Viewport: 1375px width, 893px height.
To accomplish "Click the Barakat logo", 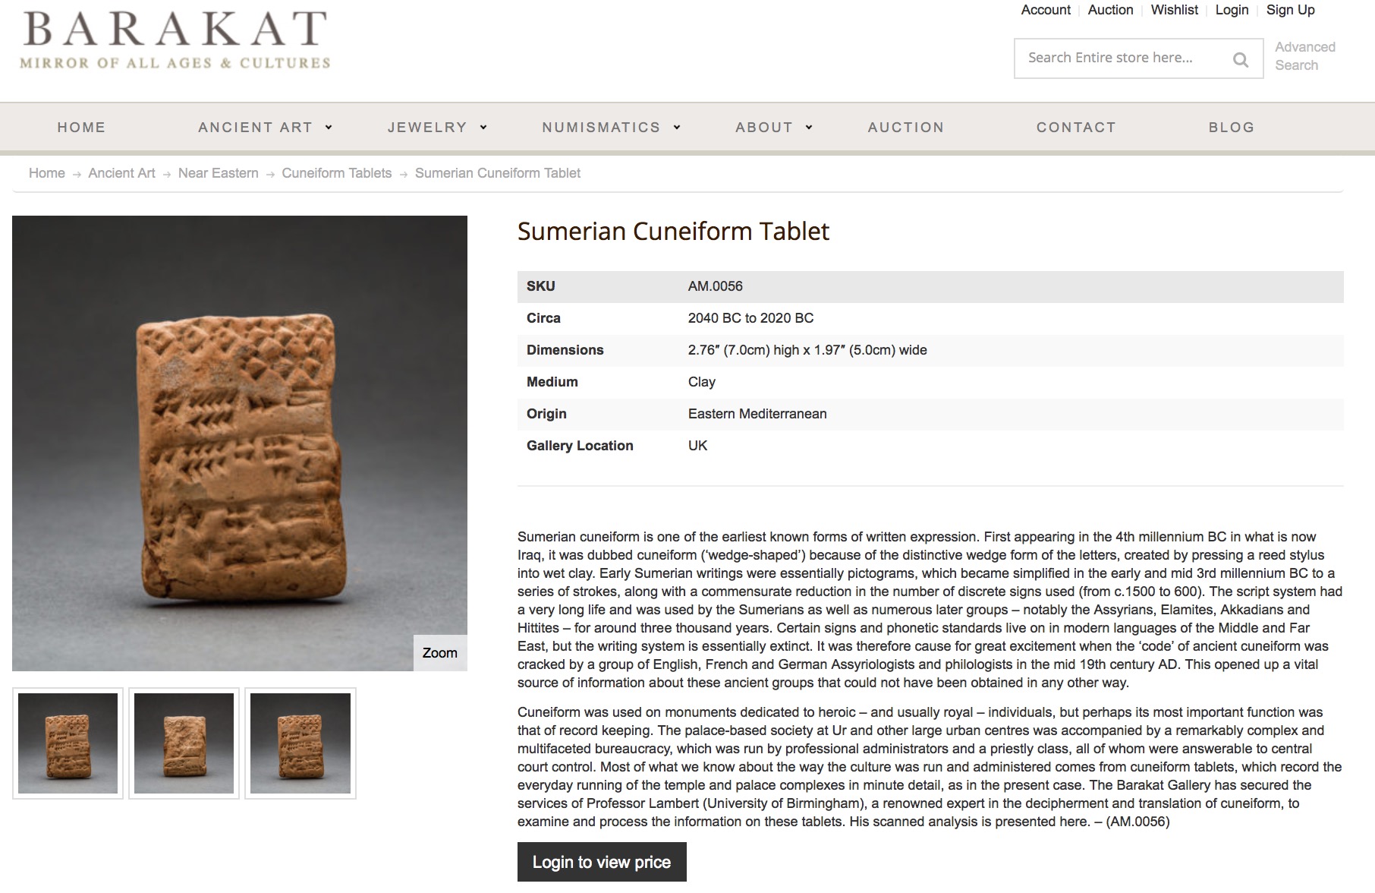I will [175, 40].
